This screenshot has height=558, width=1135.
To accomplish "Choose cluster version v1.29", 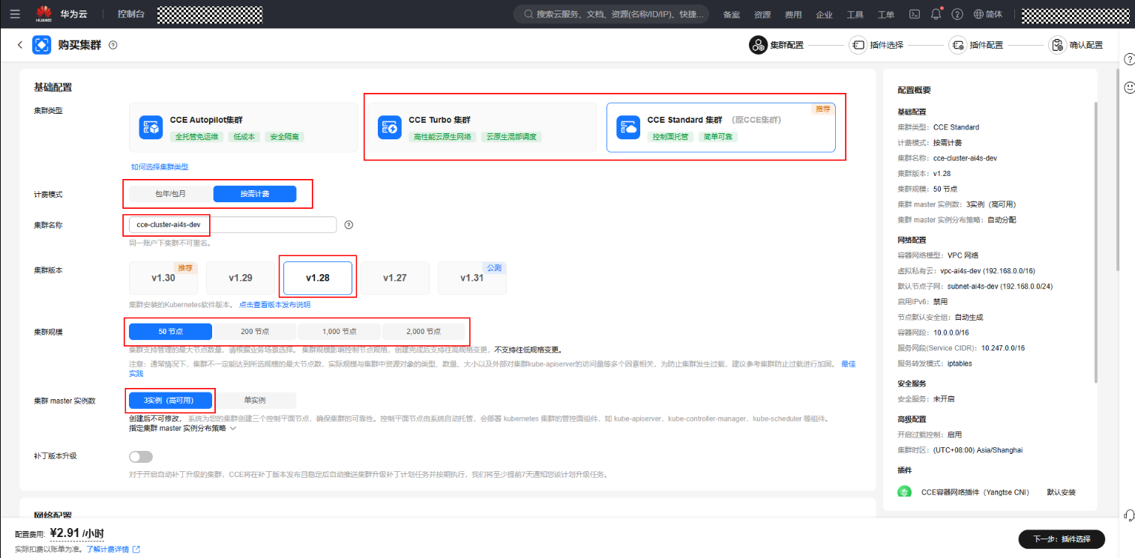I will [241, 278].
